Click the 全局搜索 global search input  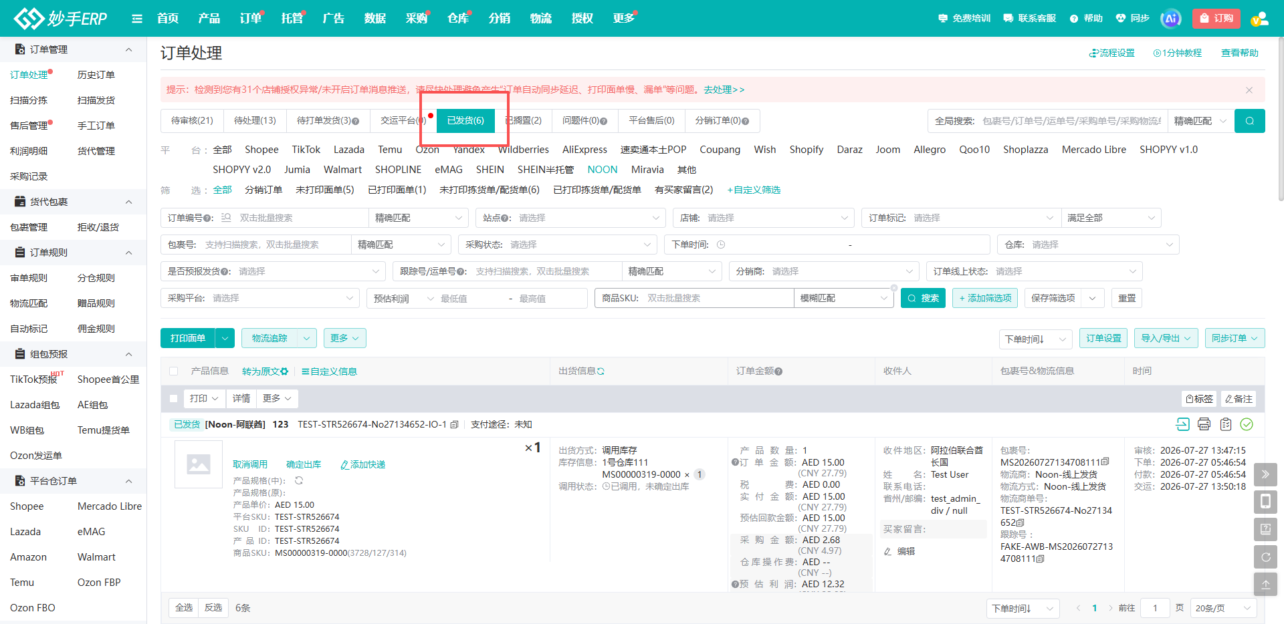[x=1073, y=121]
